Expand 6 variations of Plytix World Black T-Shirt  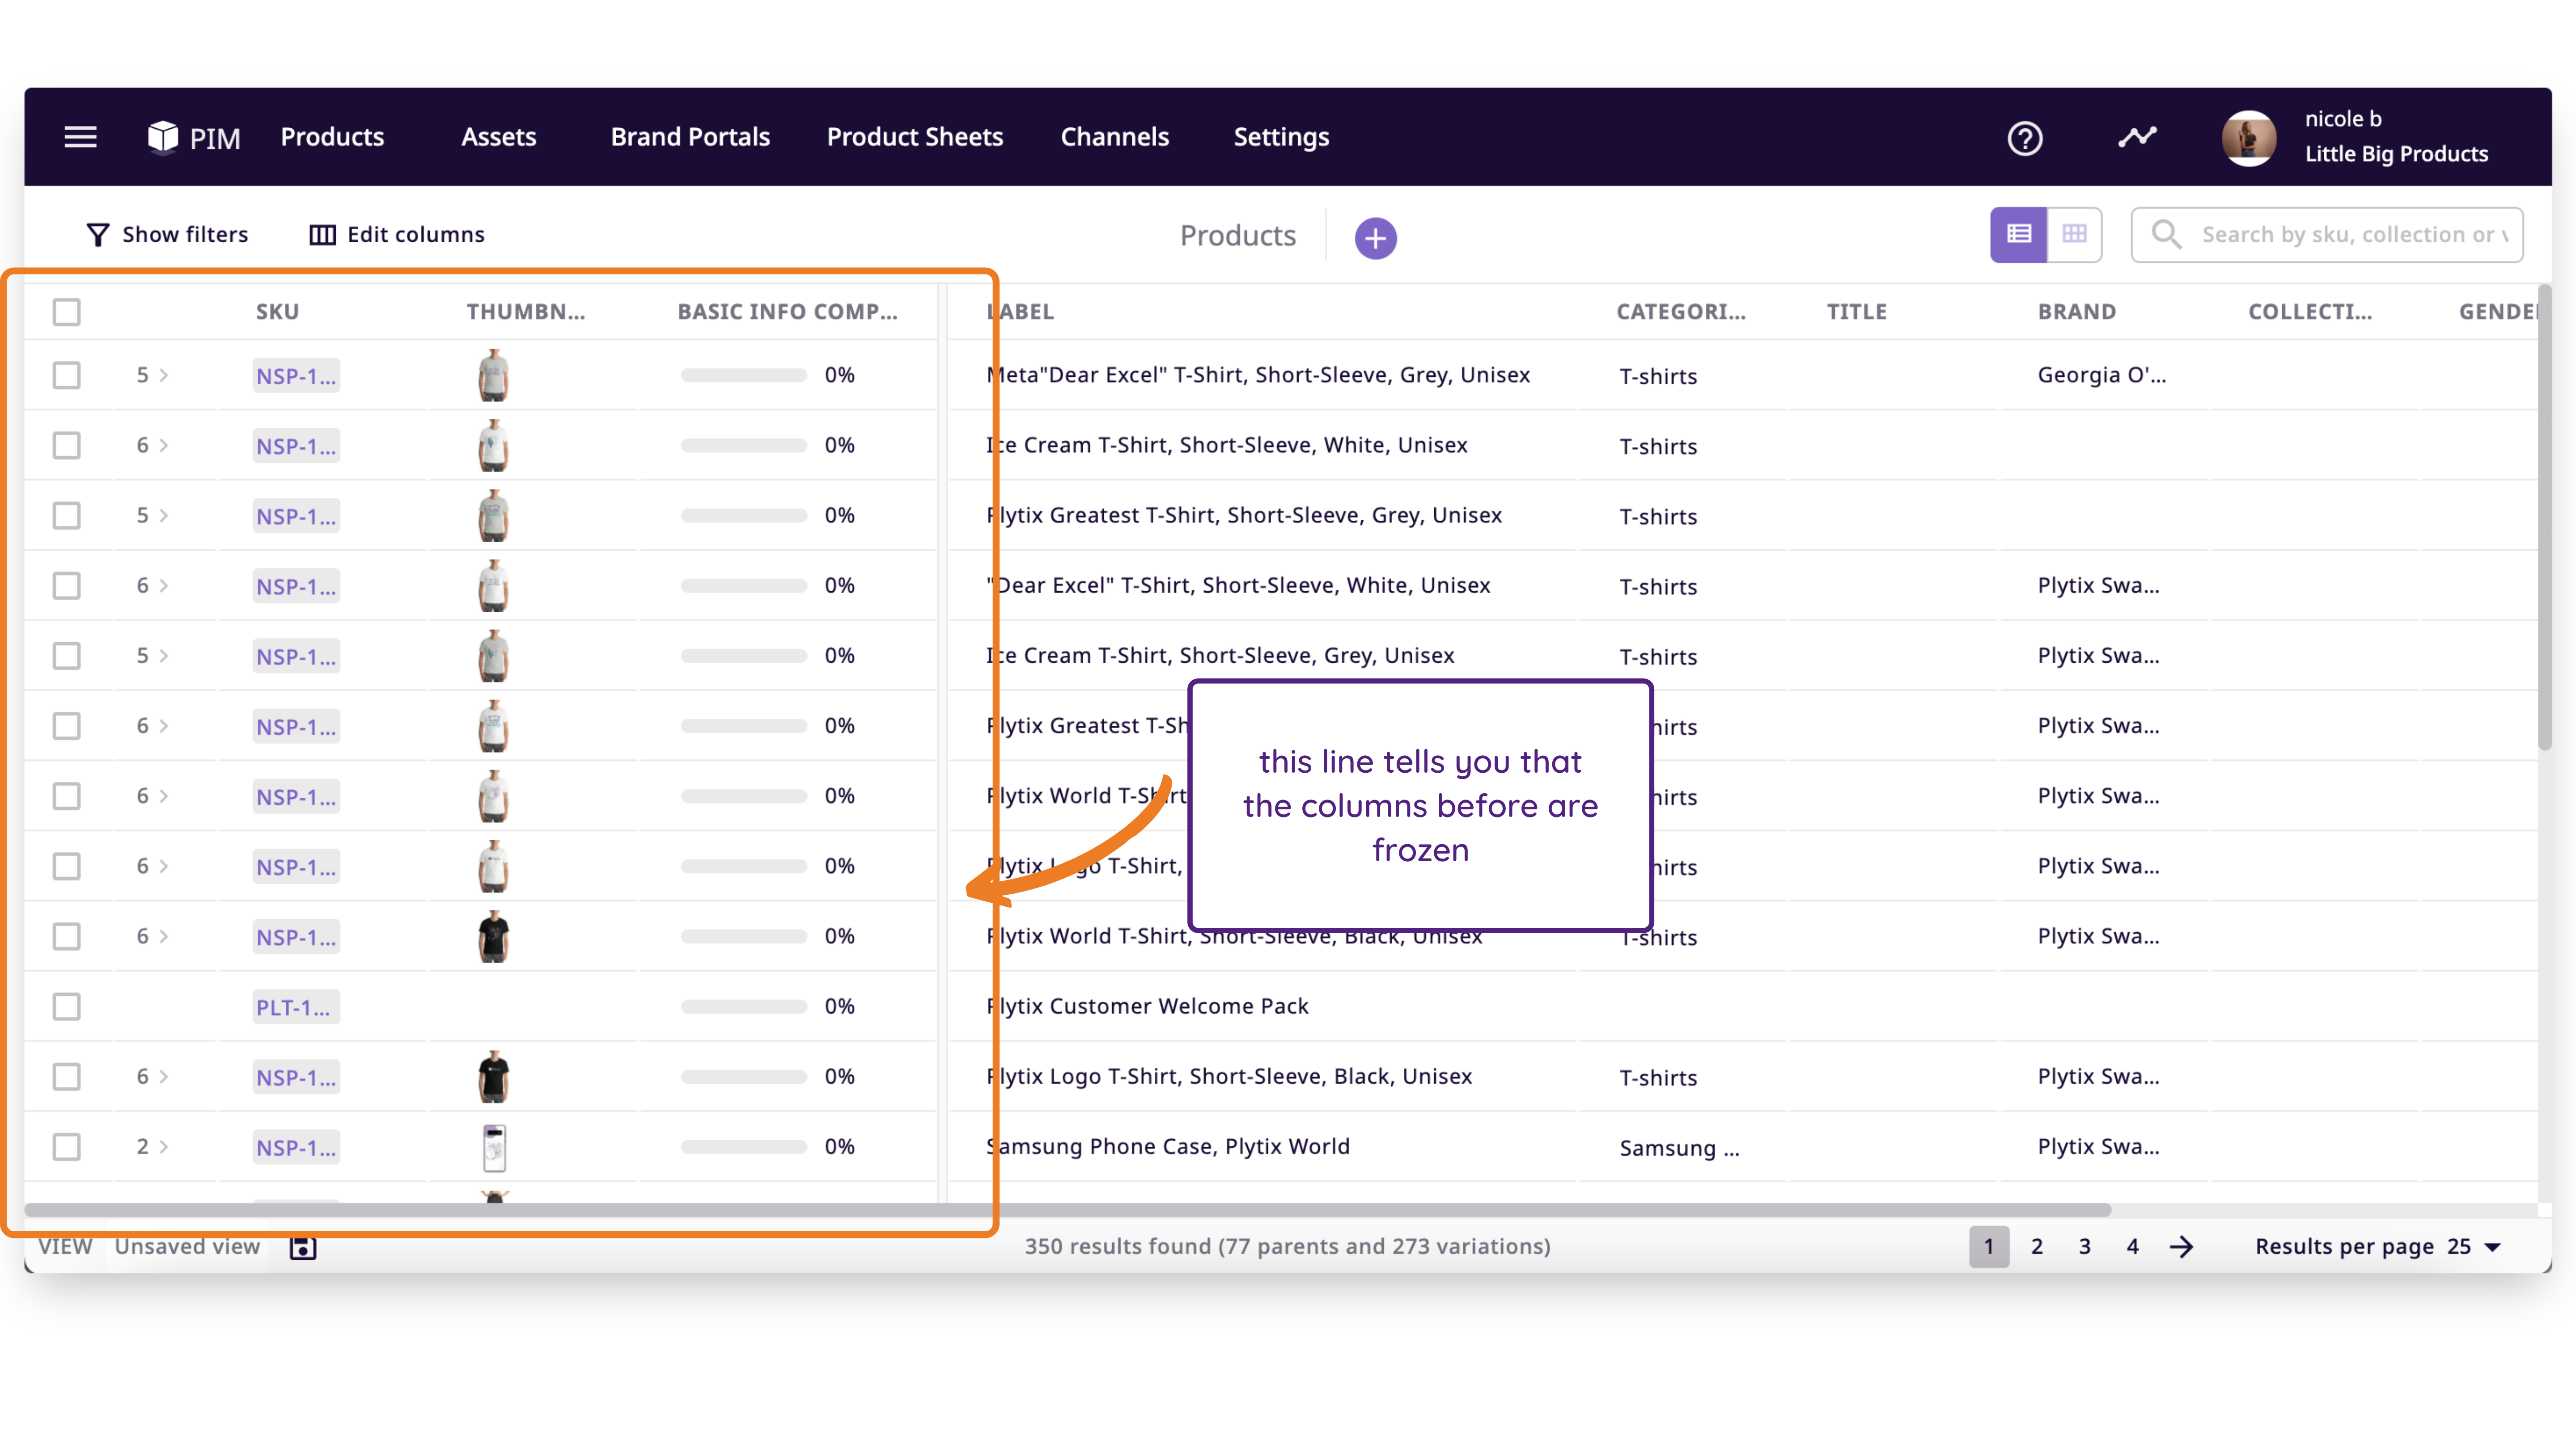click(x=152, y=935)
